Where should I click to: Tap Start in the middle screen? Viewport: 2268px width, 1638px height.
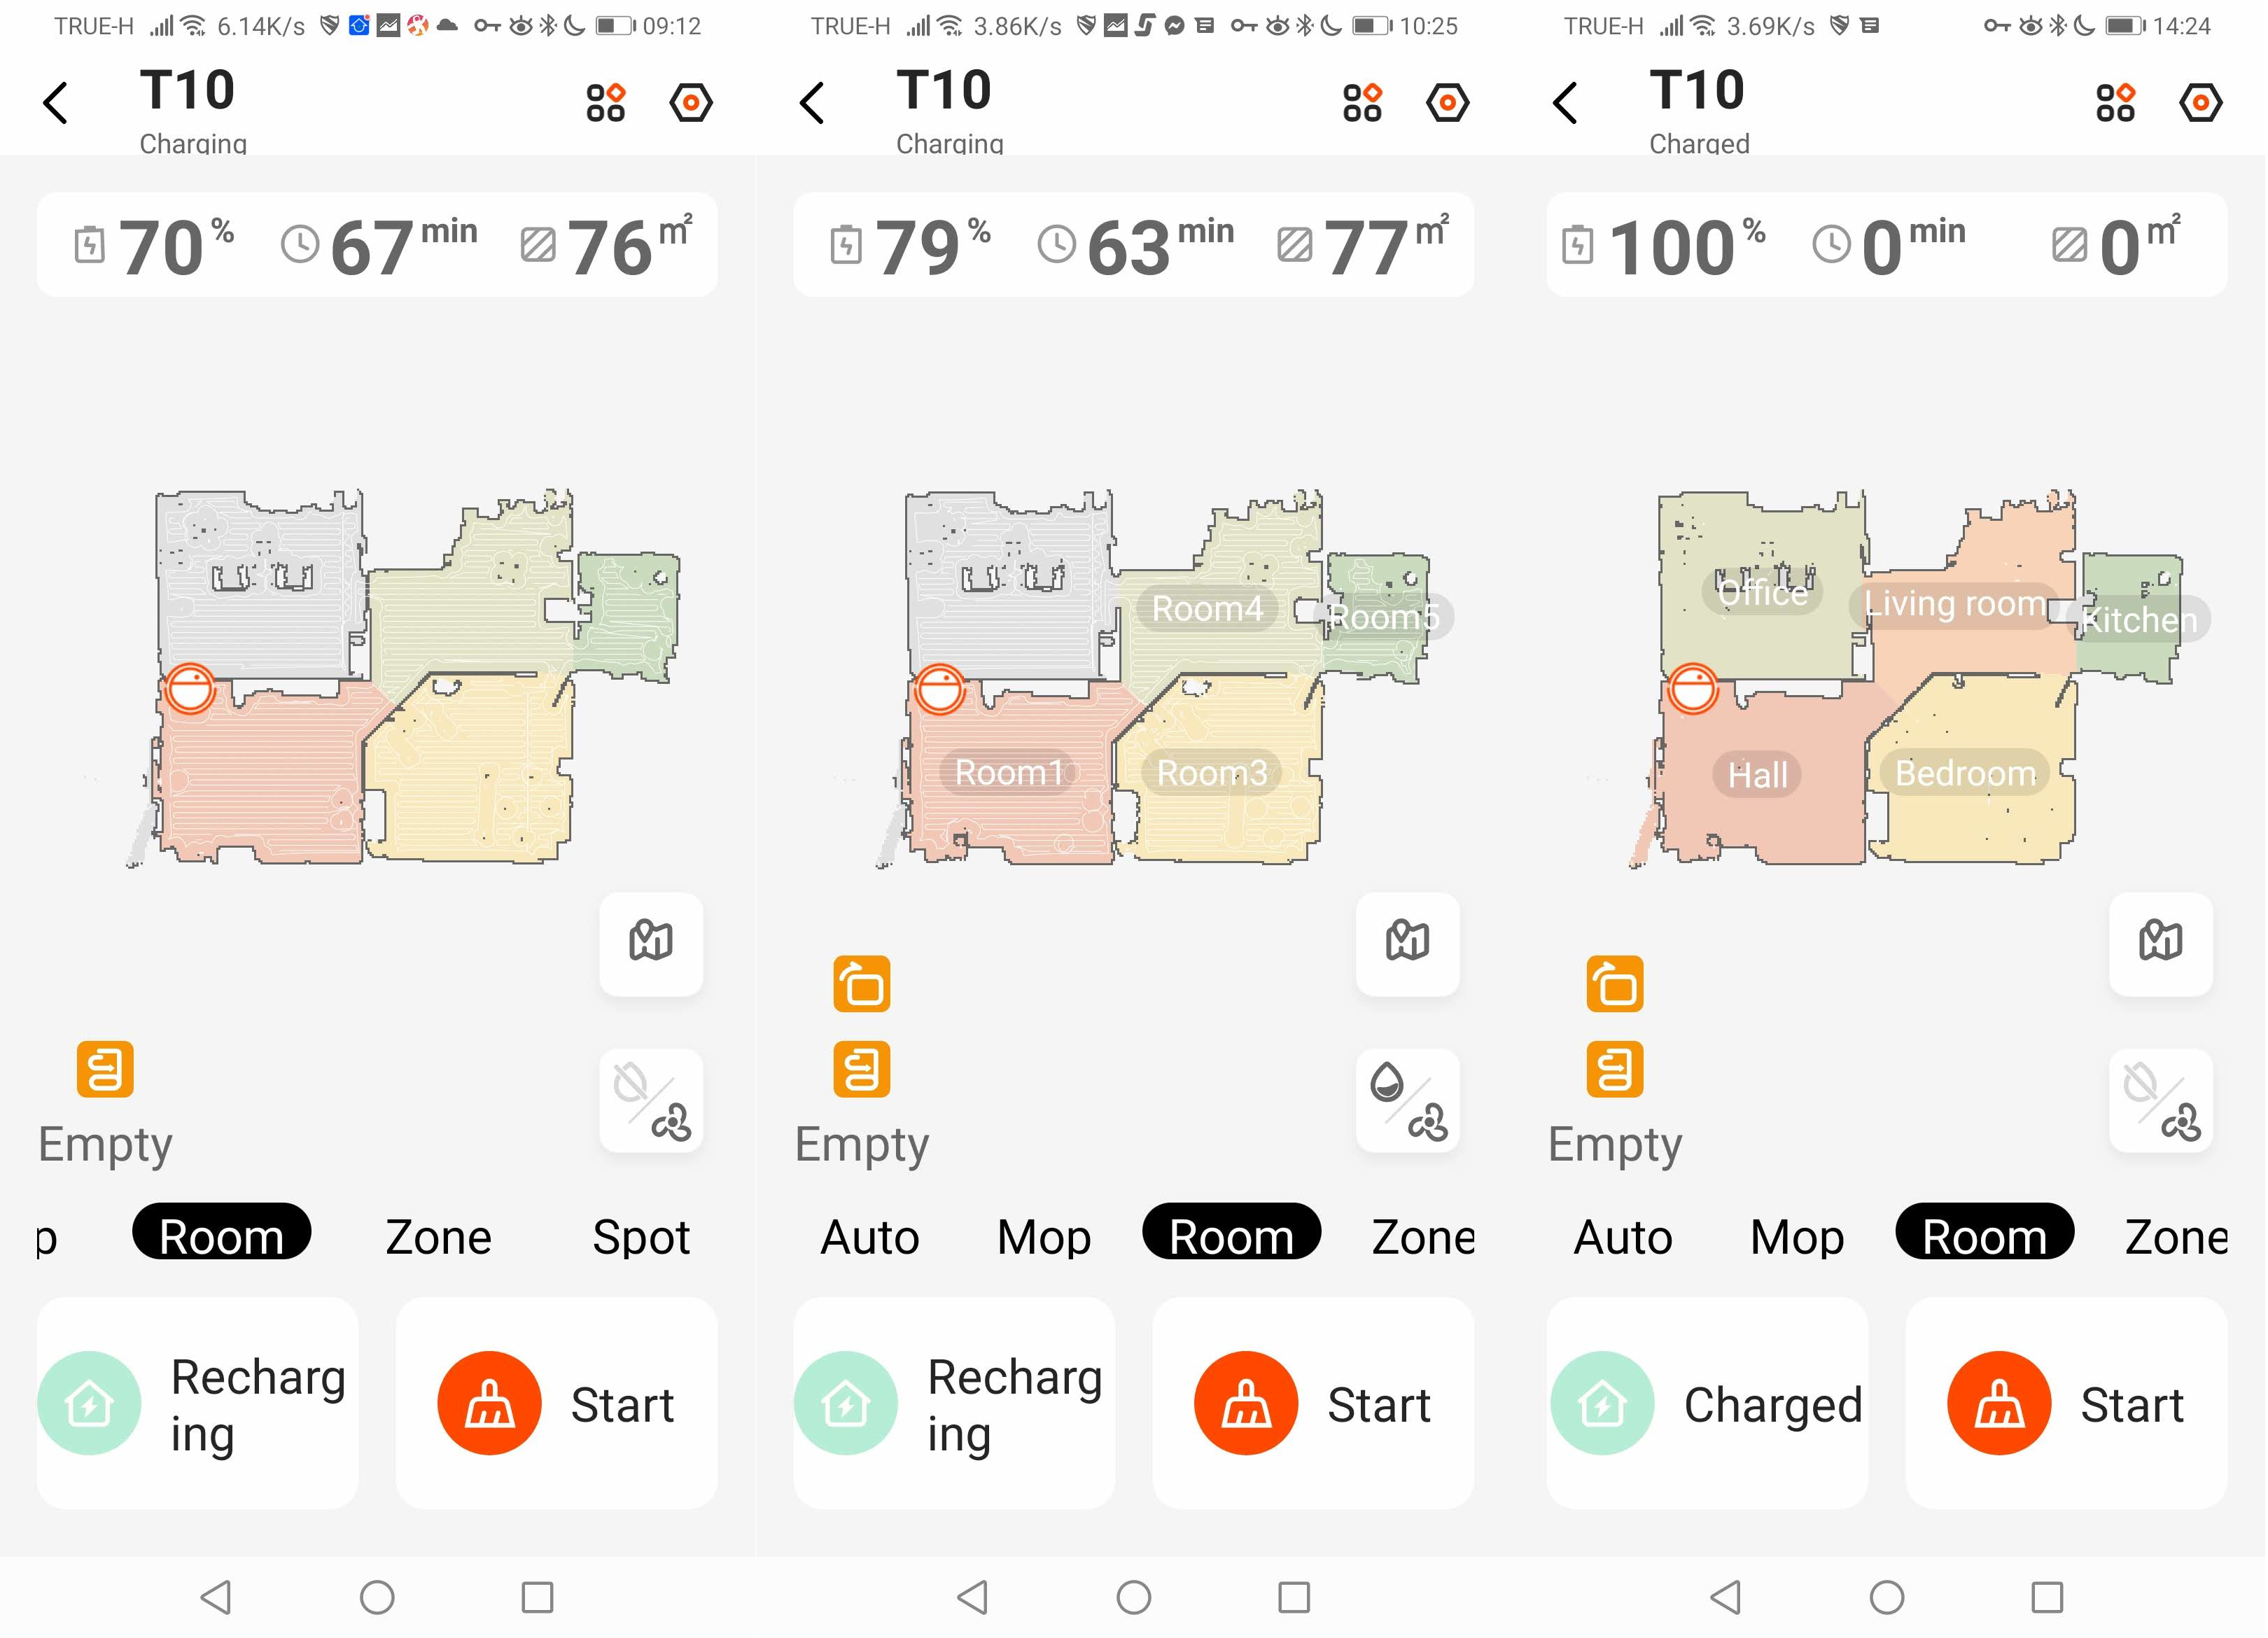(1313, 1403)
